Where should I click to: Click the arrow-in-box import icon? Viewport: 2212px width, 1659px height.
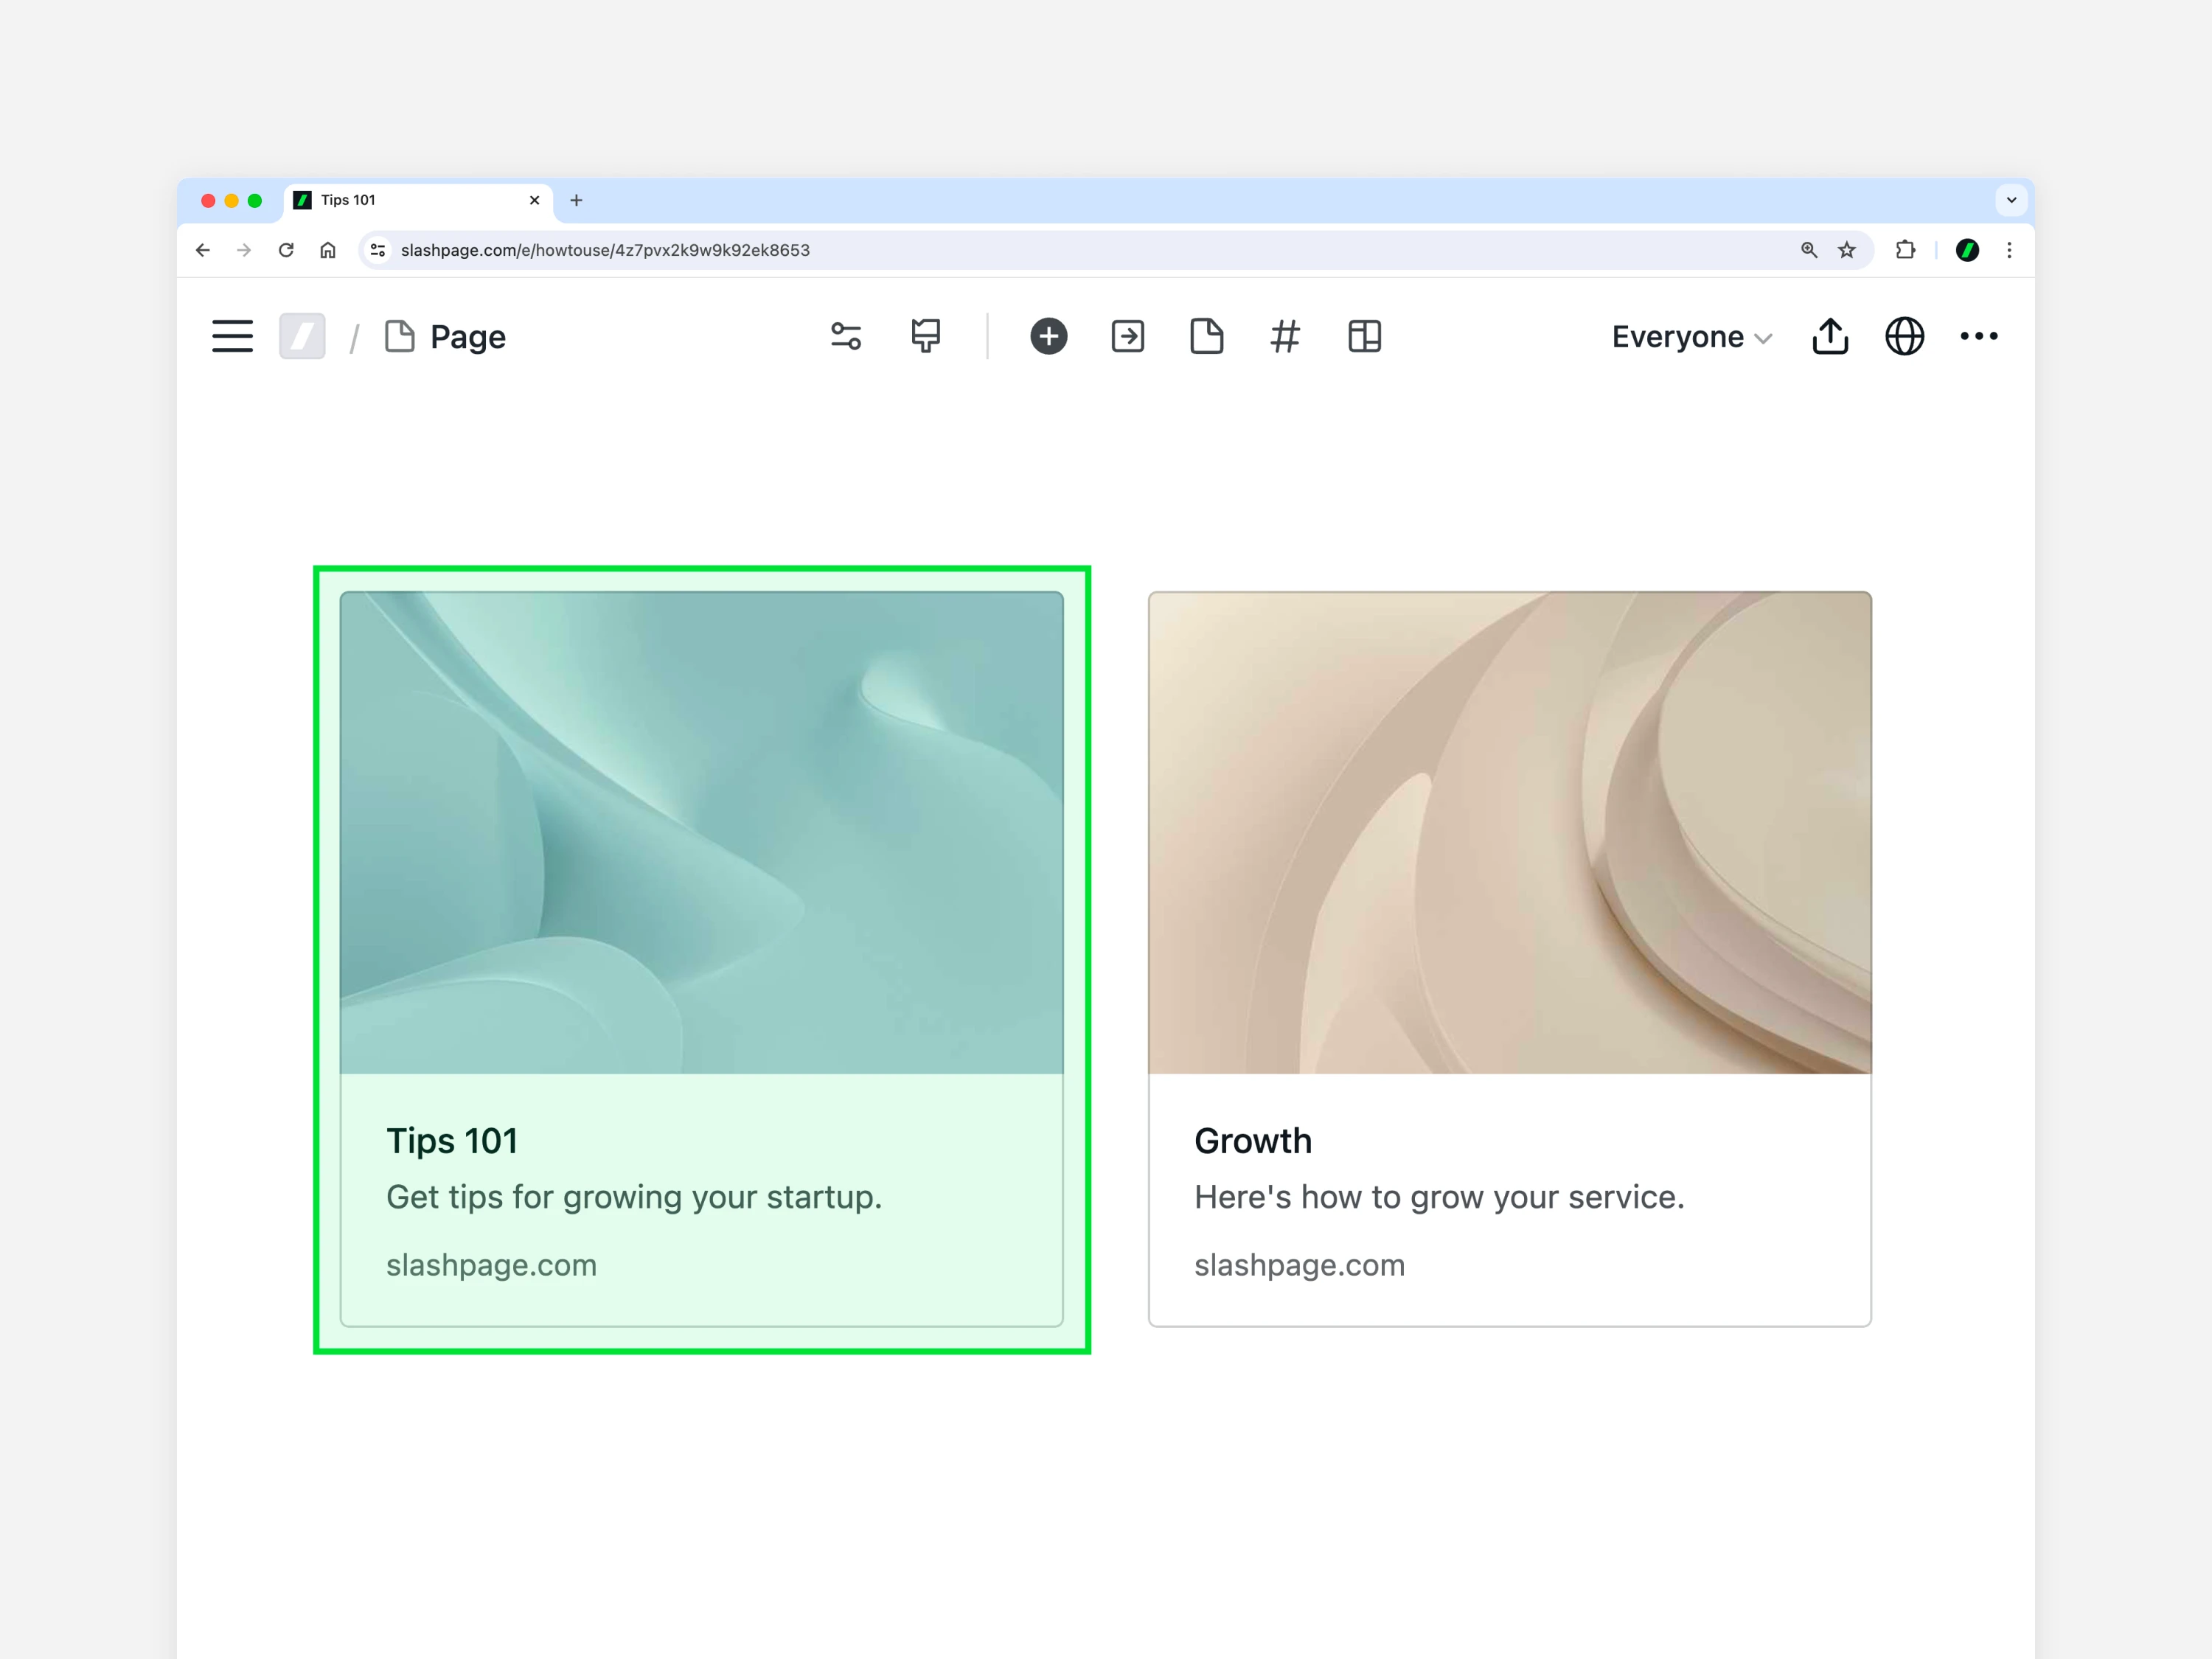tap(1128, 336)
